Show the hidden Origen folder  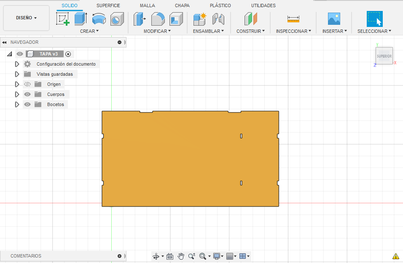[x=27, y=84]
